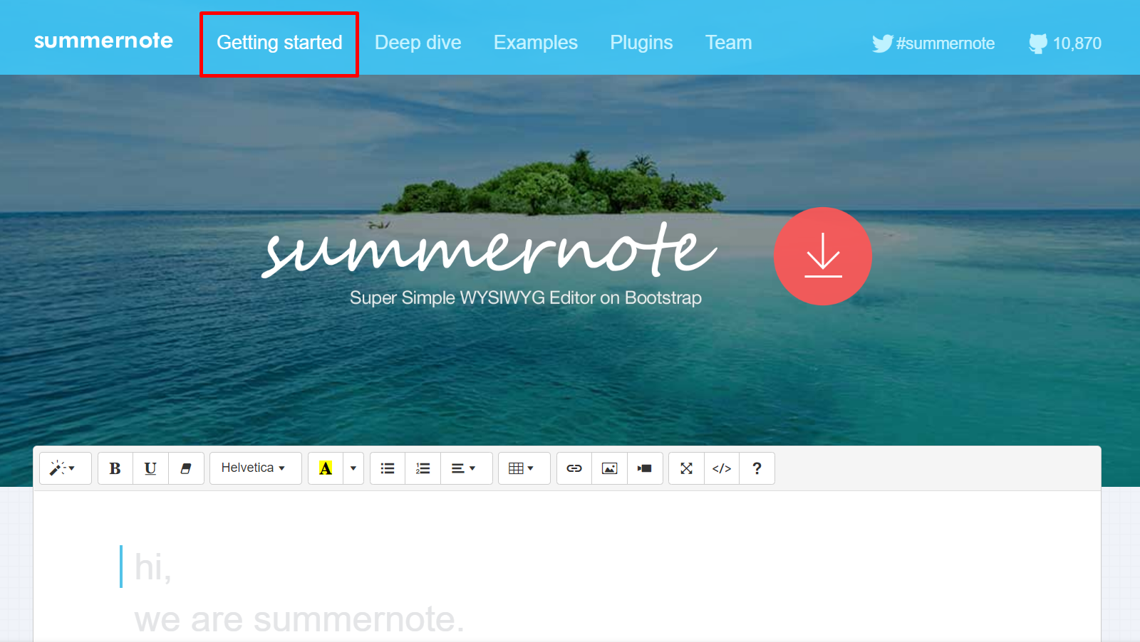
Task: Open the Examples page
Action: coord(536,43)
